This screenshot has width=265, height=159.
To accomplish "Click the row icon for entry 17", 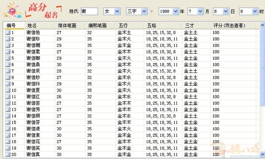I will [8, 135].
